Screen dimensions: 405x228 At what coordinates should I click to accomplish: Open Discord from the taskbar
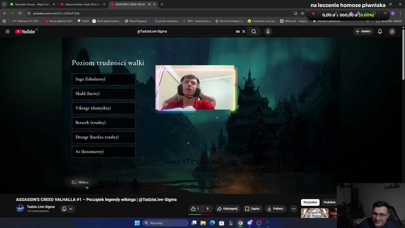point(250,223)
